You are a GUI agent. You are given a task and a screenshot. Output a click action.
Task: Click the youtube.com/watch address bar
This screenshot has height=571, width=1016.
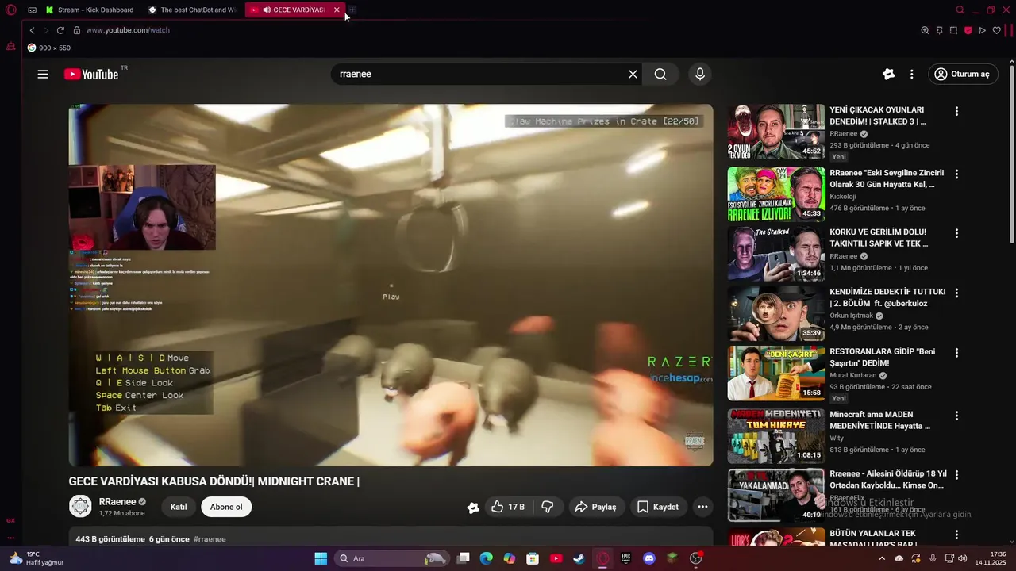(x=127, y=30)
